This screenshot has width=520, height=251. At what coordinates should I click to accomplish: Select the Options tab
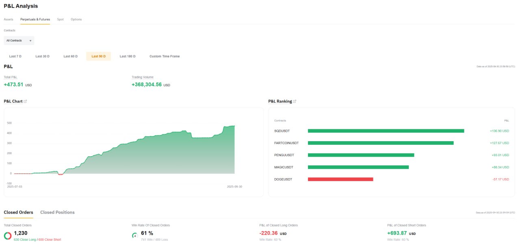76,20
